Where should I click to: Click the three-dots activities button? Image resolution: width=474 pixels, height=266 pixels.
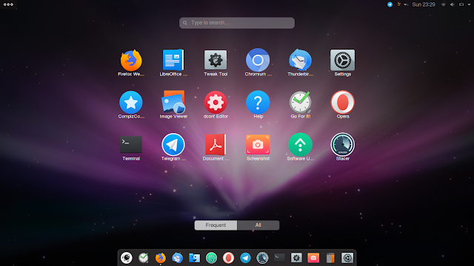(8, 4)
